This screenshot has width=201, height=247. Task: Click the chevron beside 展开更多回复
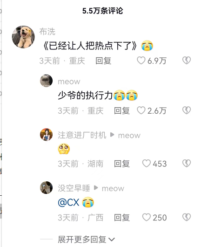[x=112, y=240]
